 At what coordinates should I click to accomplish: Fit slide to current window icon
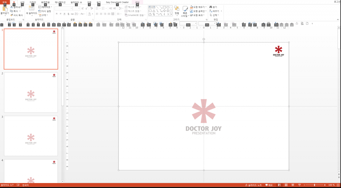338,185
